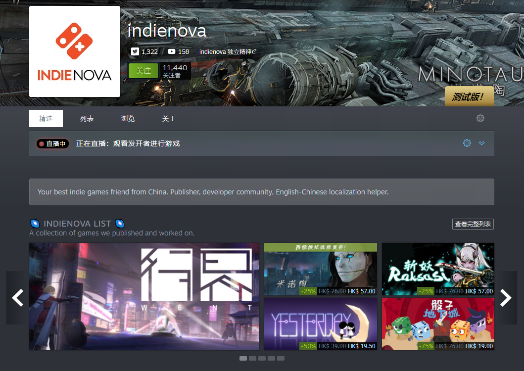
Task: Open the gear settings icon beside tabs
Action: click(480, 118)
